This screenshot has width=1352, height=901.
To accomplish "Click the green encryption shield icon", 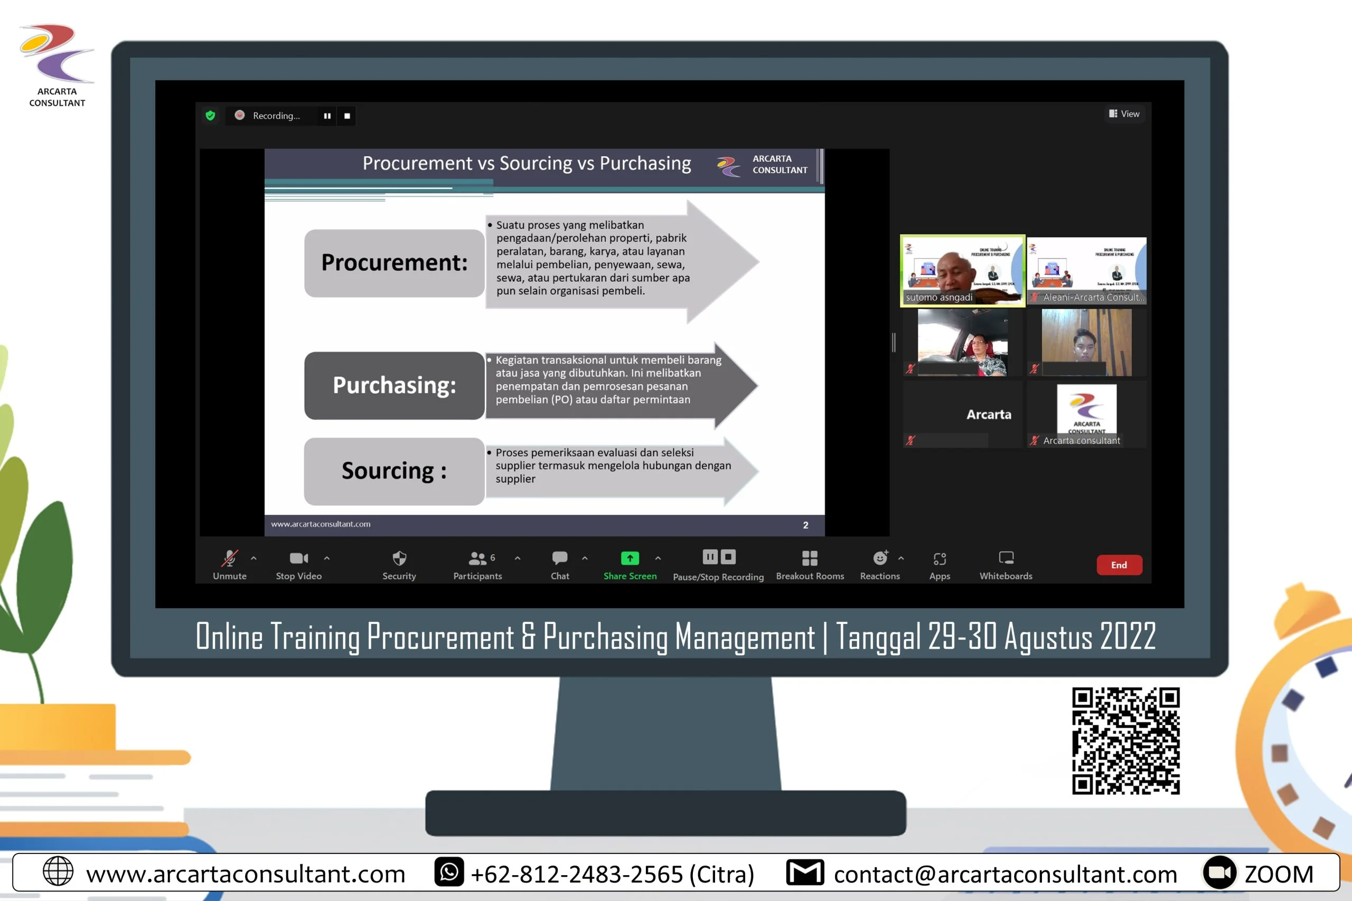I will (x=210, y=116).
